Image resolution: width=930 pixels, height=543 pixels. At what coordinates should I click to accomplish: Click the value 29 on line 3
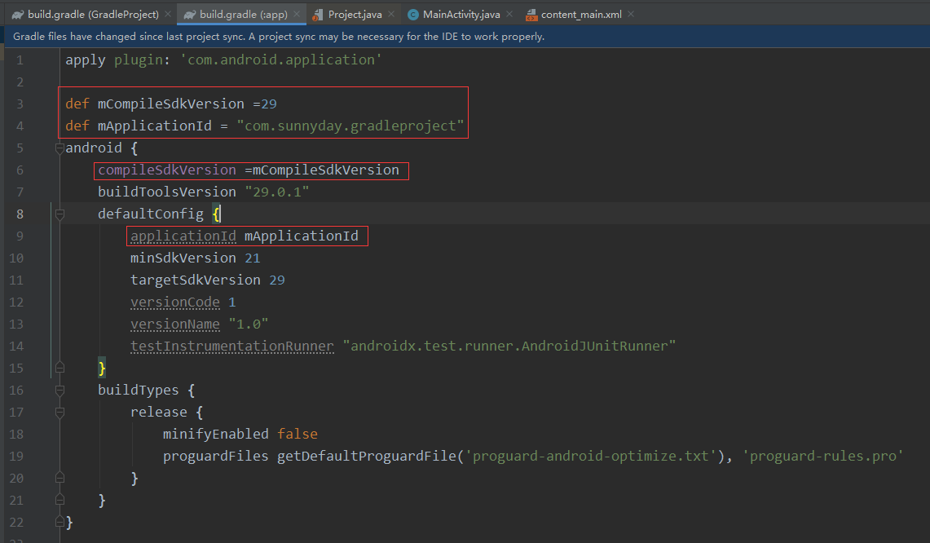[269, 104]
